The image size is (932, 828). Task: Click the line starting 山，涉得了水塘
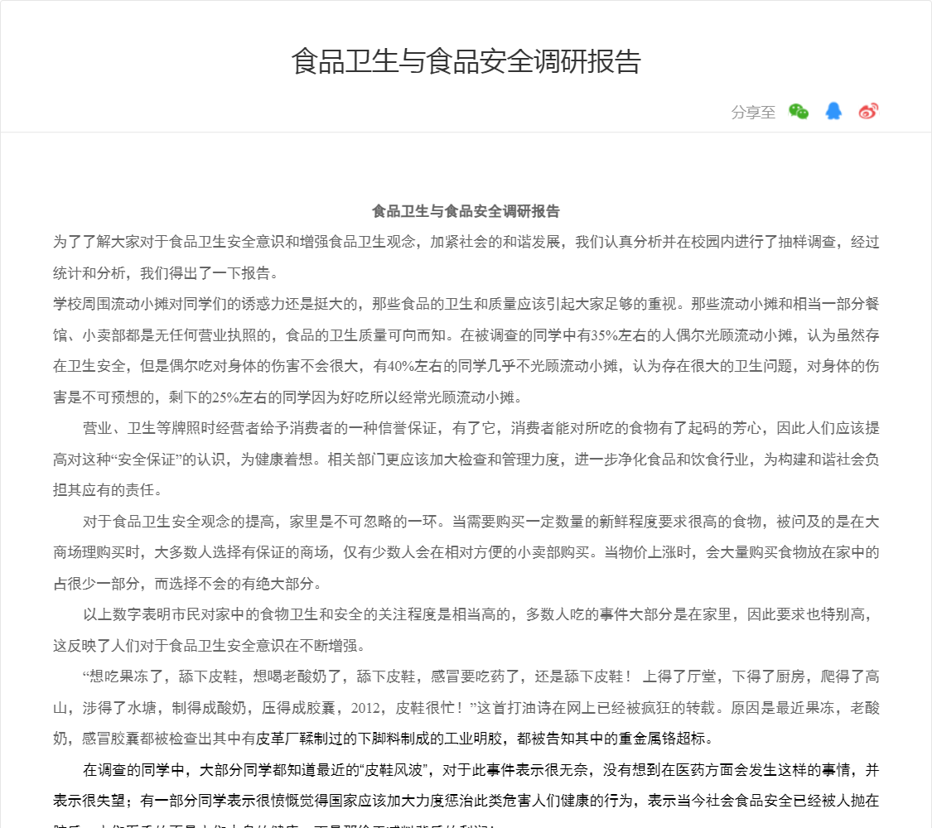[x=466, y=708]
